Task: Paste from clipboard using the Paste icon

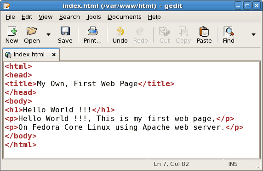Action: point(204,32)
